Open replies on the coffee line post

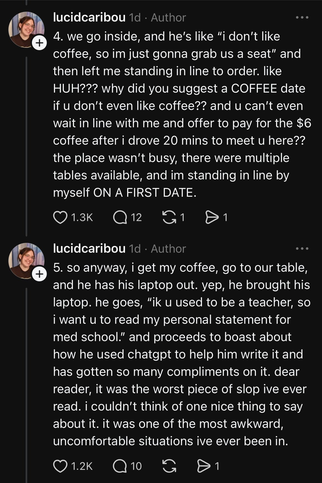[120, 217]
